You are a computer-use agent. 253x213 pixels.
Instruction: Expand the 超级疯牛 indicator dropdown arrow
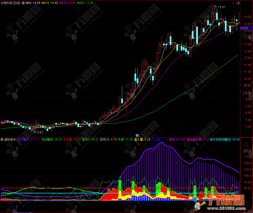[x=2, y=140]
